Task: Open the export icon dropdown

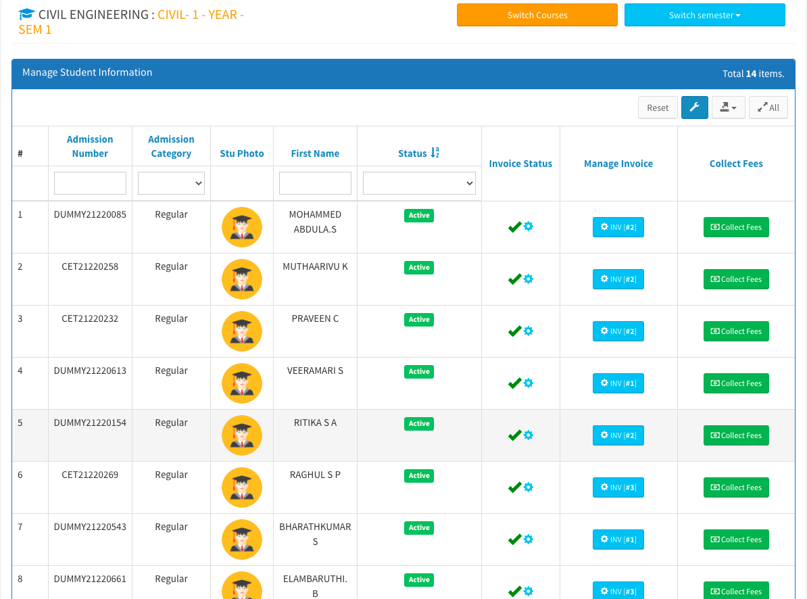Action: pos(728,107)
